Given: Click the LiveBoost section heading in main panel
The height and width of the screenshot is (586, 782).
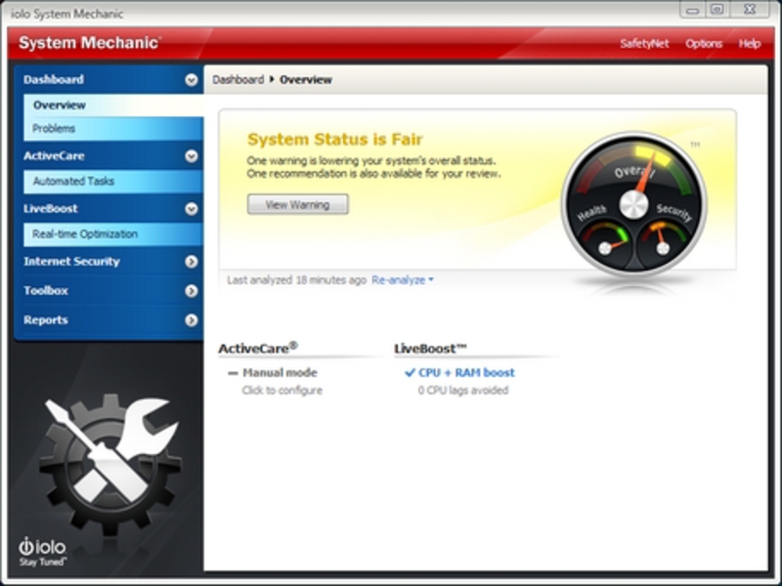Looking at the screenshot, I should pyautogui.click(x=430, y=349).
